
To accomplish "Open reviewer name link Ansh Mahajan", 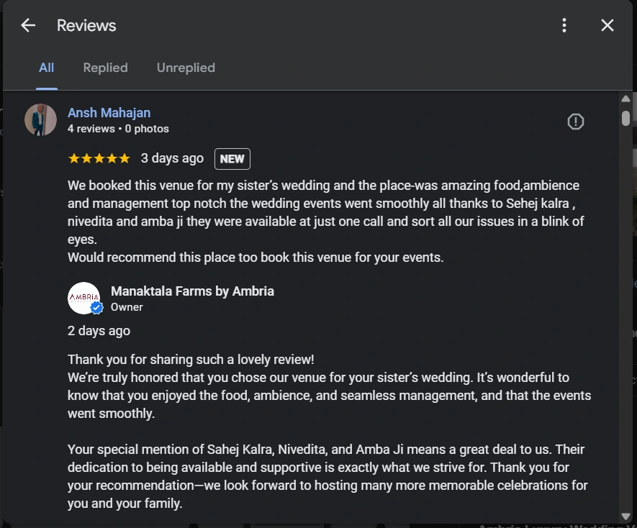I will (109, 113).
